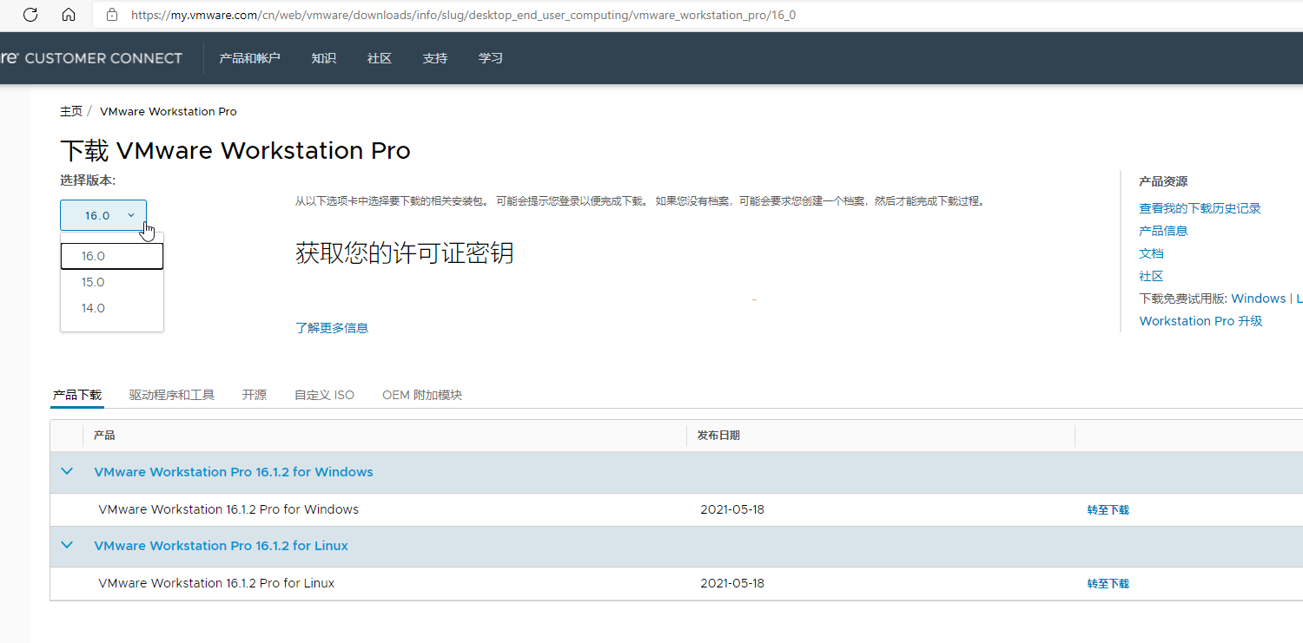Viewport: 1303px width, 643px height.
Task: Click the Windows row date 2021-05-18
Action: tap(732, 509)
